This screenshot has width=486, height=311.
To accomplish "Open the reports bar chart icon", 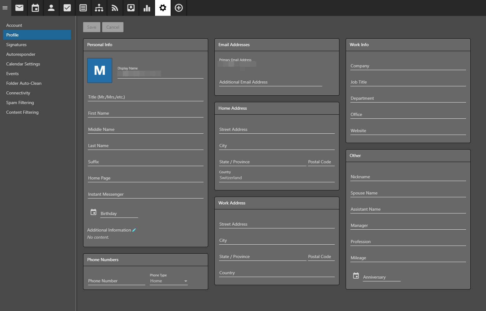I will point(147,8).
